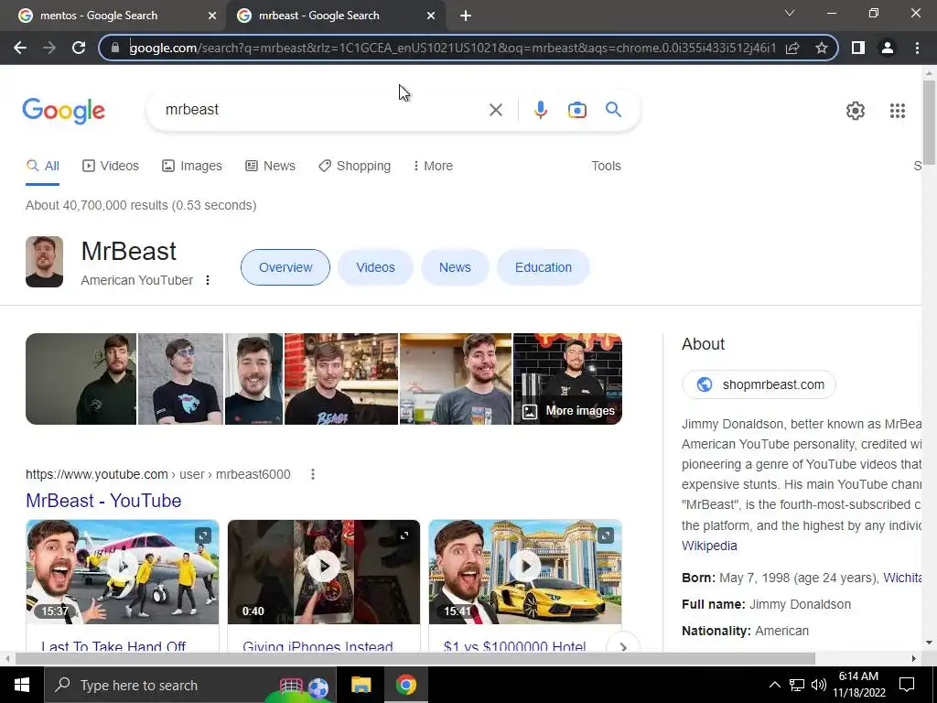937x703 pixels.
Task: Play the 15:37 airplane video thumbnail
Action: (x=123, y=572)
